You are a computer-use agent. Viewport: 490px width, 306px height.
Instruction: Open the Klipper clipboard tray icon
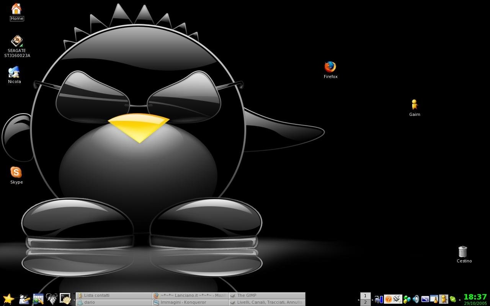407,299
